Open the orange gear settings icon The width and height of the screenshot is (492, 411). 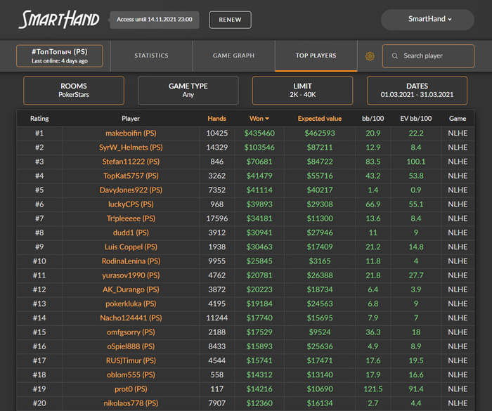point(370,56)
